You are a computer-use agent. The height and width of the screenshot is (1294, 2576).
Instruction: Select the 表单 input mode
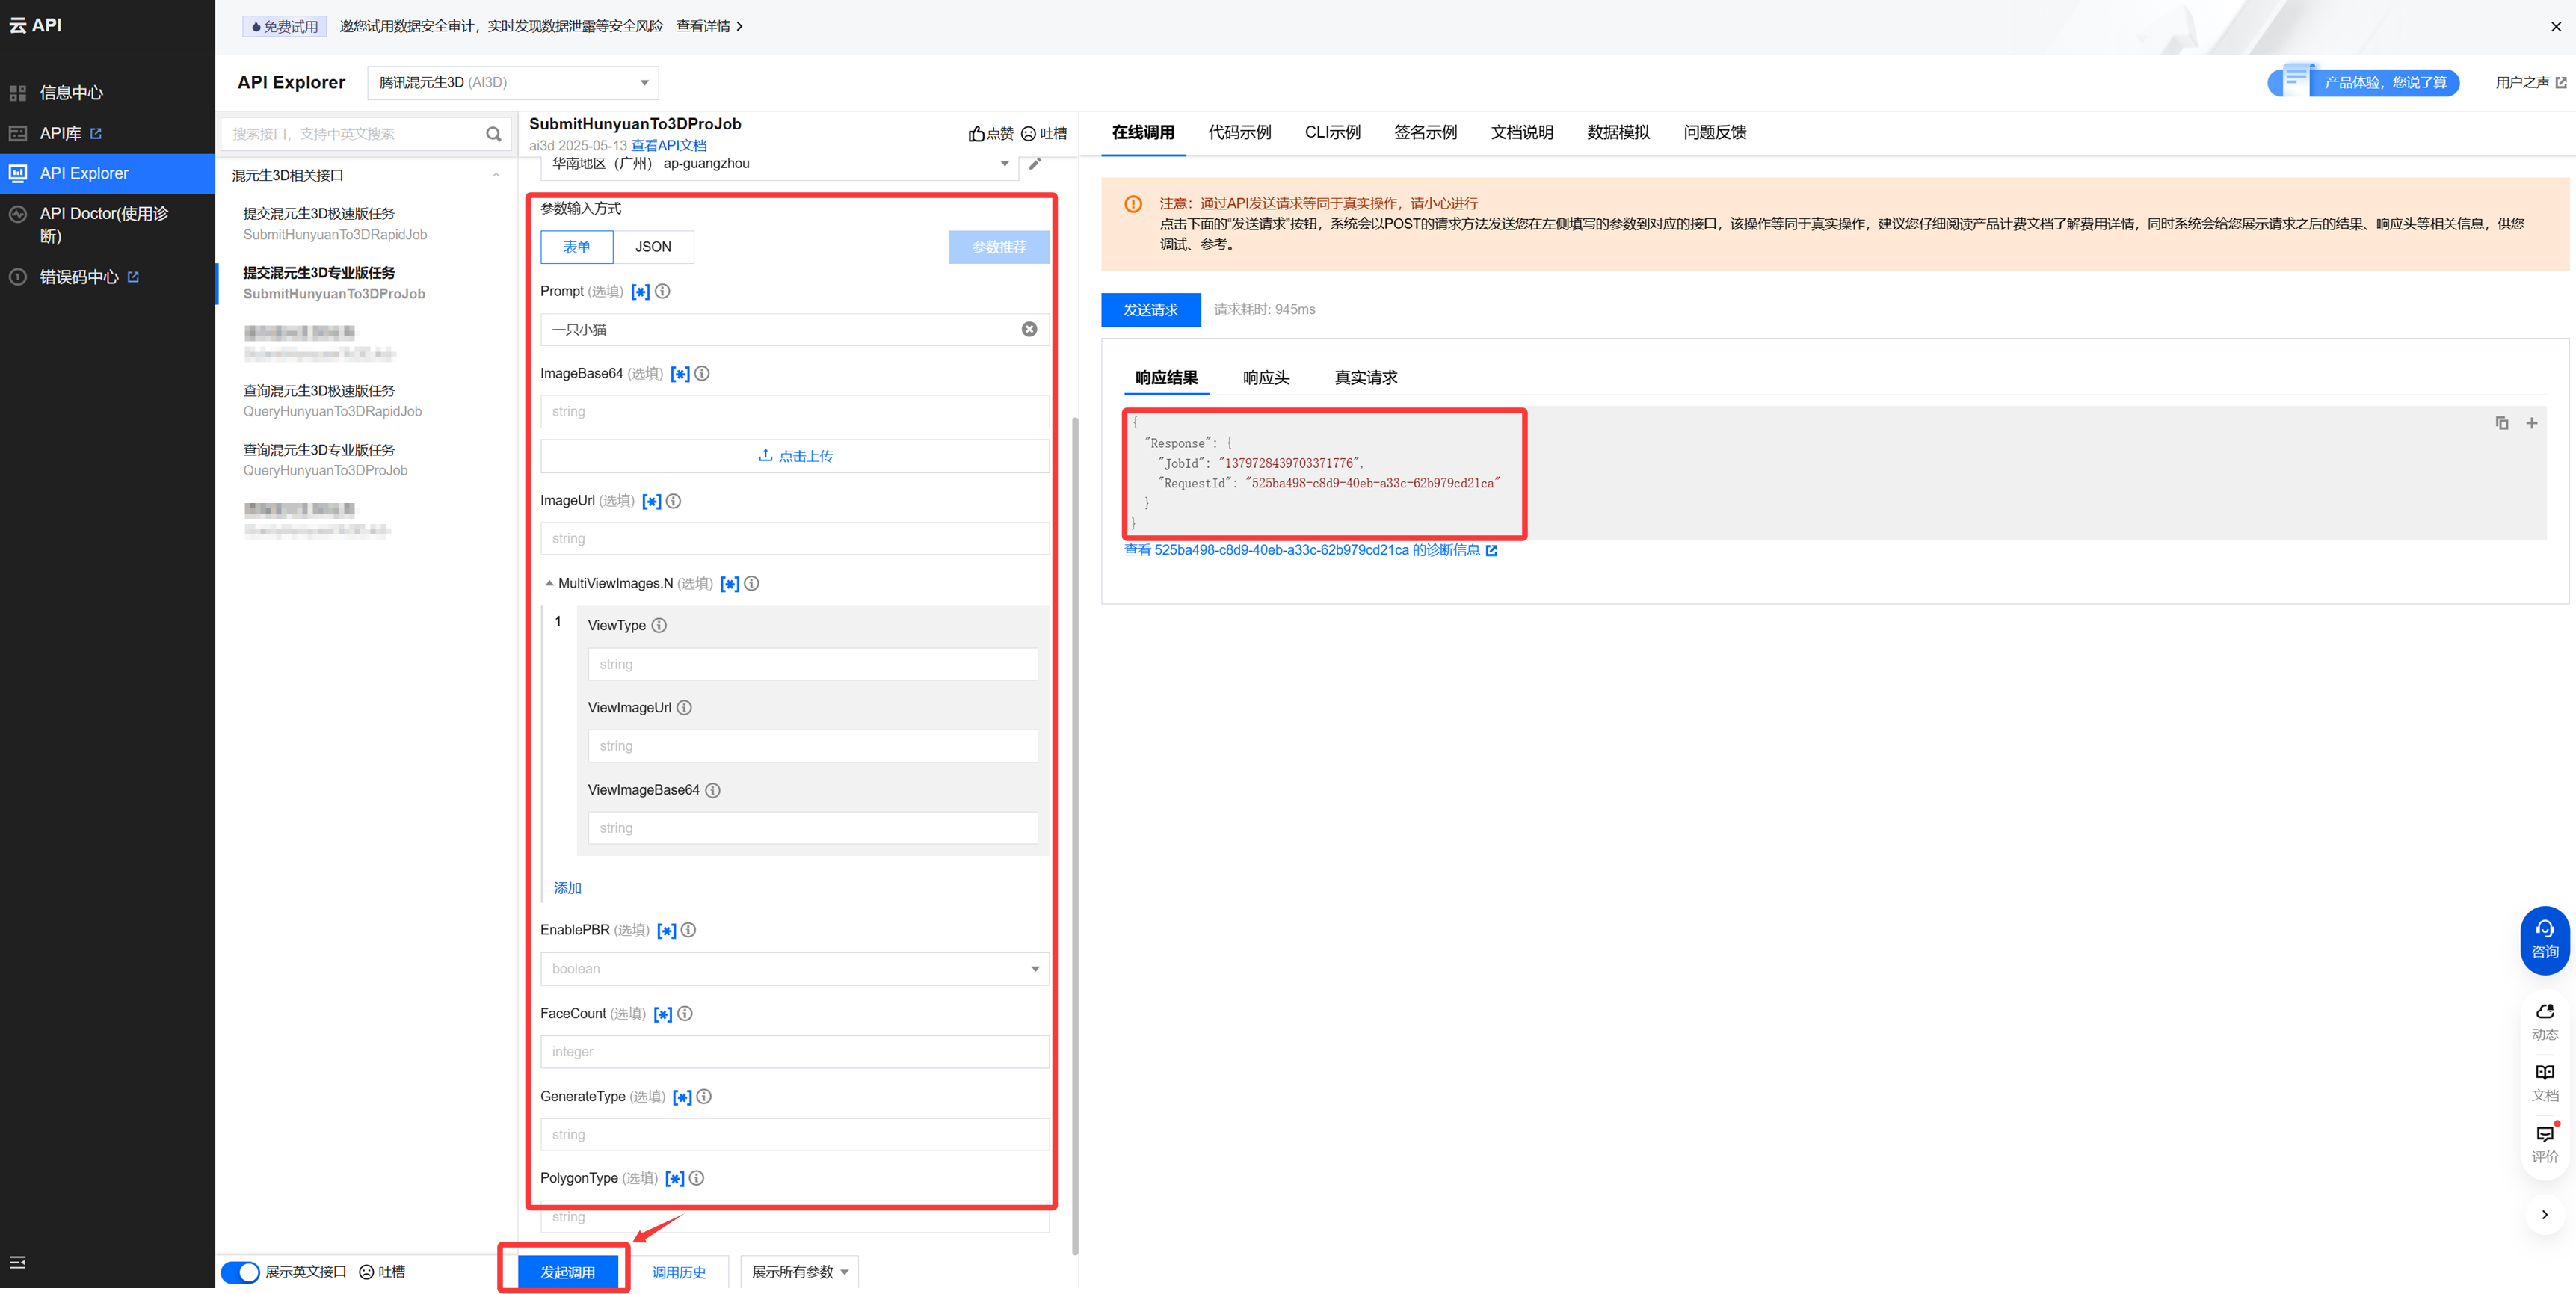(x=577, y=247)
